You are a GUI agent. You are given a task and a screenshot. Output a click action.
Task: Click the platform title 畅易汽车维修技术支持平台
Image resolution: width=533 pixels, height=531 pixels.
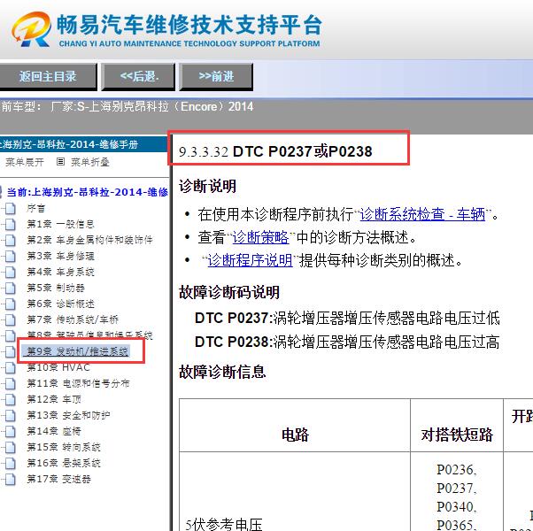pyautogui.click(x=189, y=25)
